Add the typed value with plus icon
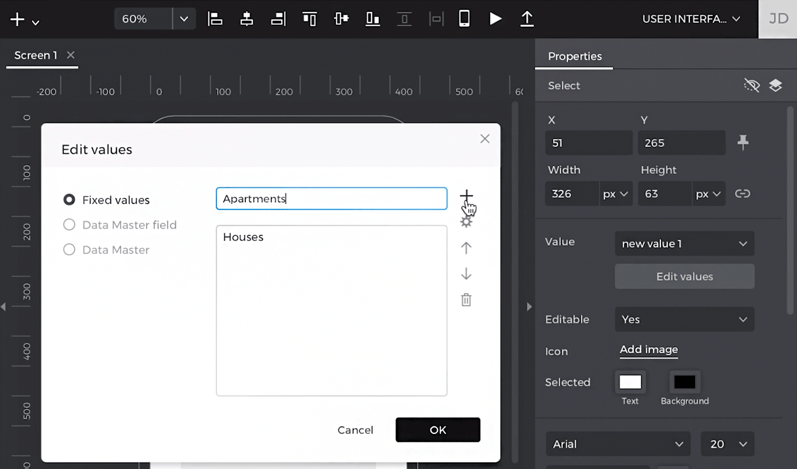 point(466,196)
